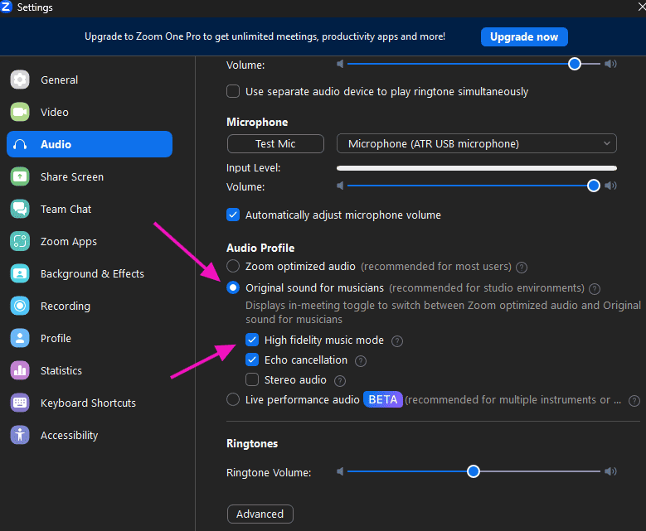This screenshot has height=531, width=646.
Task: Click help icon next to High fidelity music mode
Action: (397, 340)
